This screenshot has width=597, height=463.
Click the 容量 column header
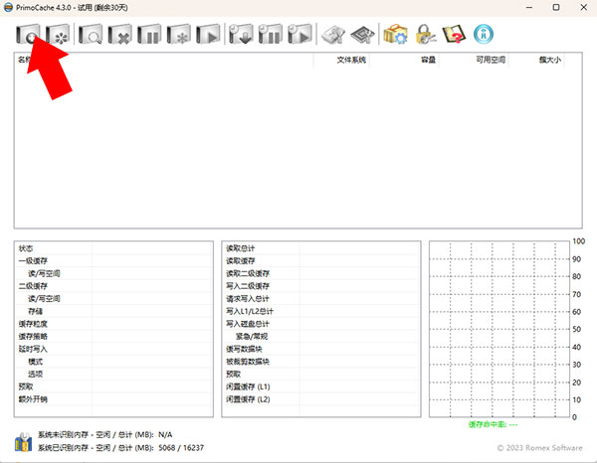[428, 61]
